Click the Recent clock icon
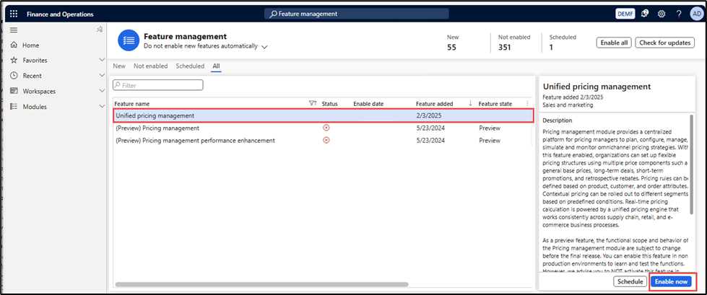Viewport: 707px width, 295px height. tap(14, 76)
